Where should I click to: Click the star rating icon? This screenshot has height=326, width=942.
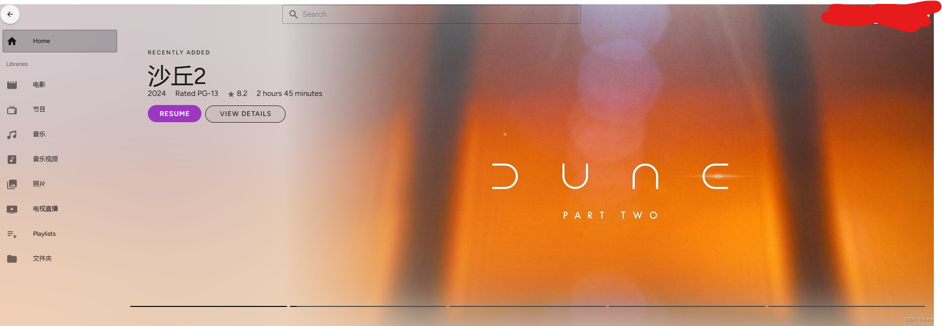click(231, 94)
